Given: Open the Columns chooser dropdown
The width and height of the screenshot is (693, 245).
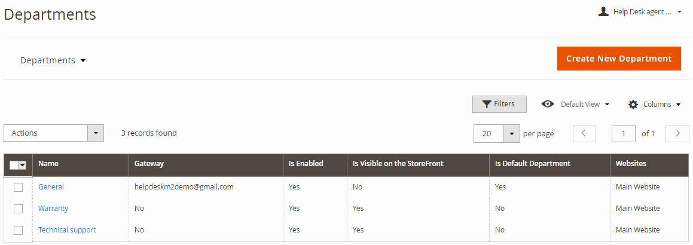Looking at the screenshot, I should [656, 105].
